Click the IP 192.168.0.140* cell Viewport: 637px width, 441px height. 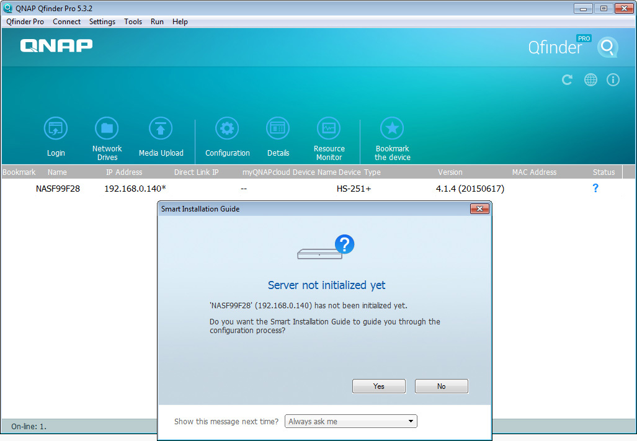(x=135, y=189)
